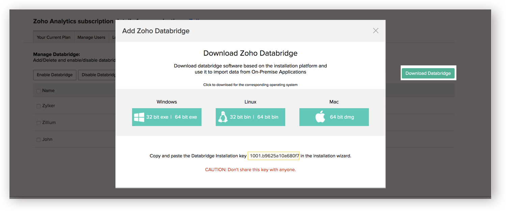The image size is (506, 211).
Task: Download the Mac 64 bit dmg
Action: (x=342, y=117)
